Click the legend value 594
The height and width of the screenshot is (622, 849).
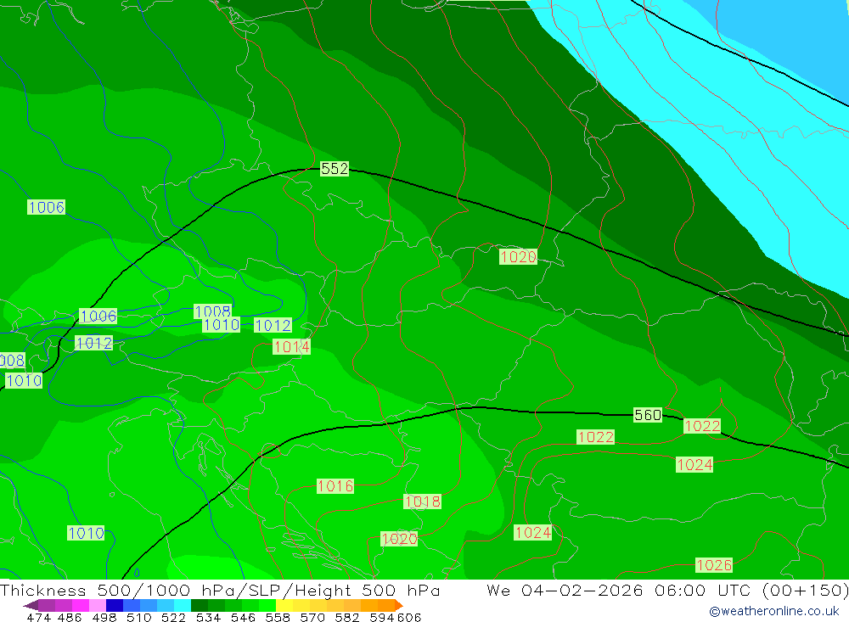382,618
